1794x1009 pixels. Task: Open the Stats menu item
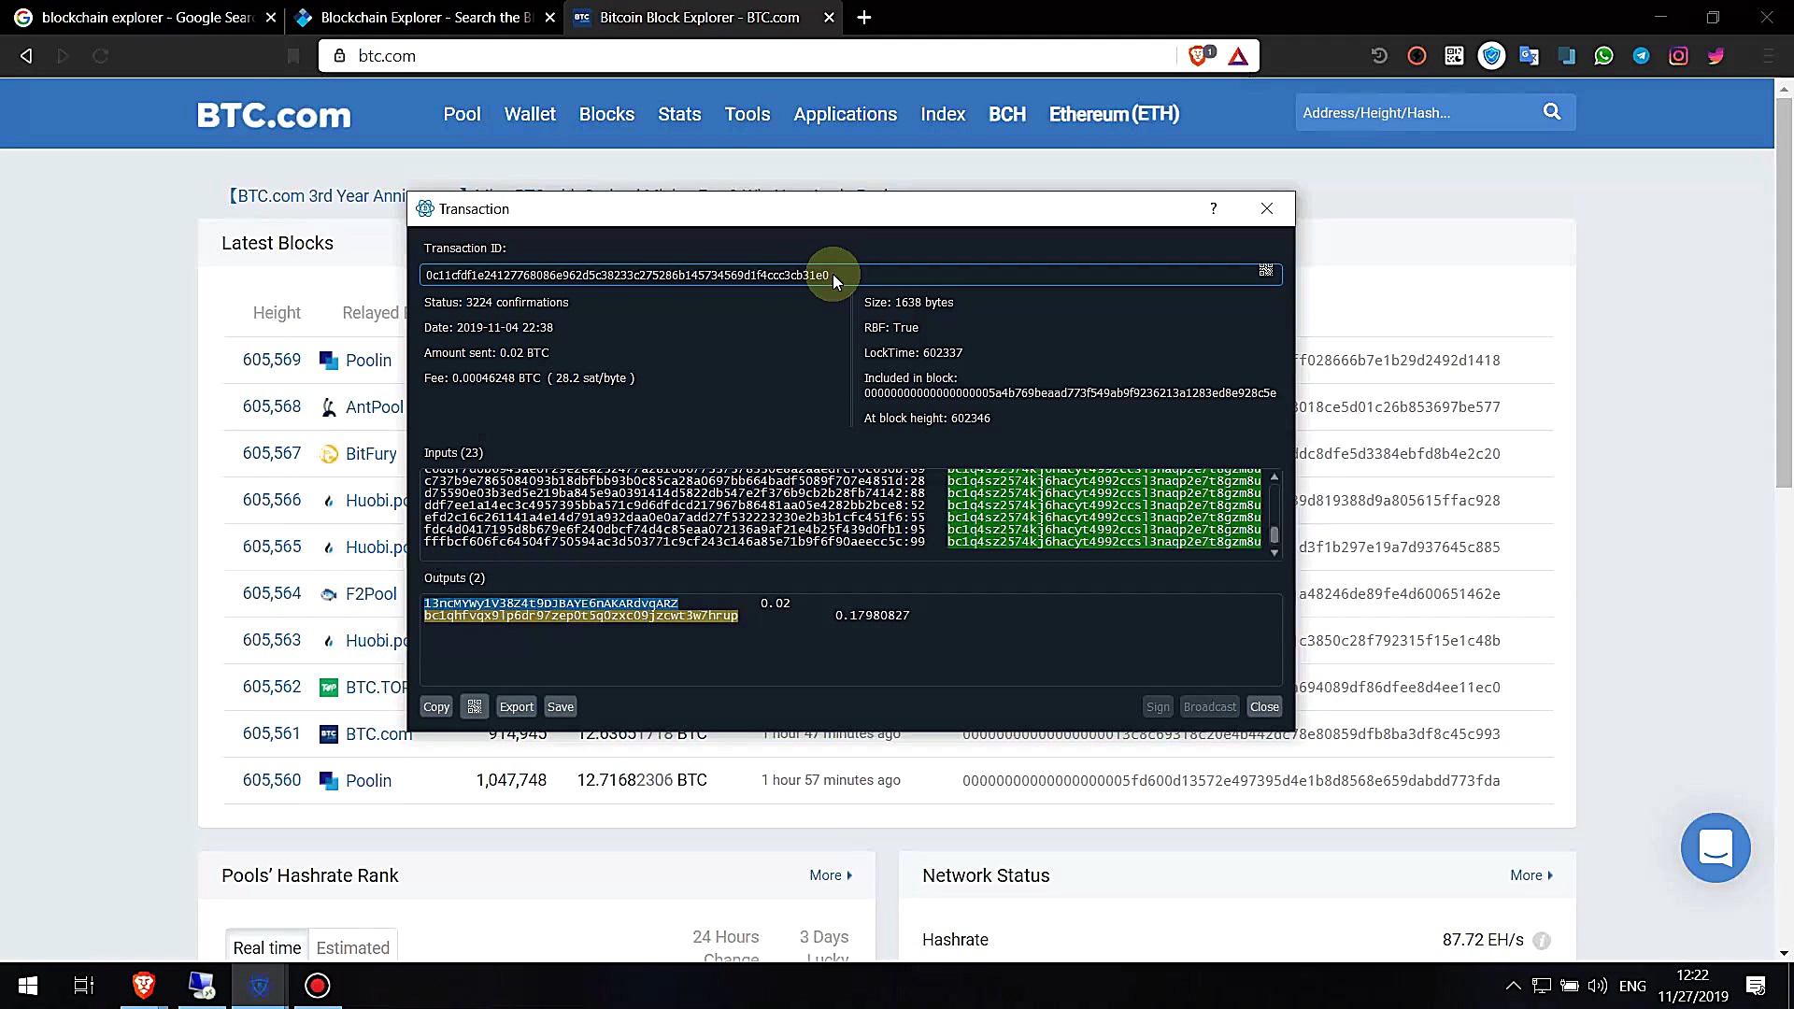(679, 114)
